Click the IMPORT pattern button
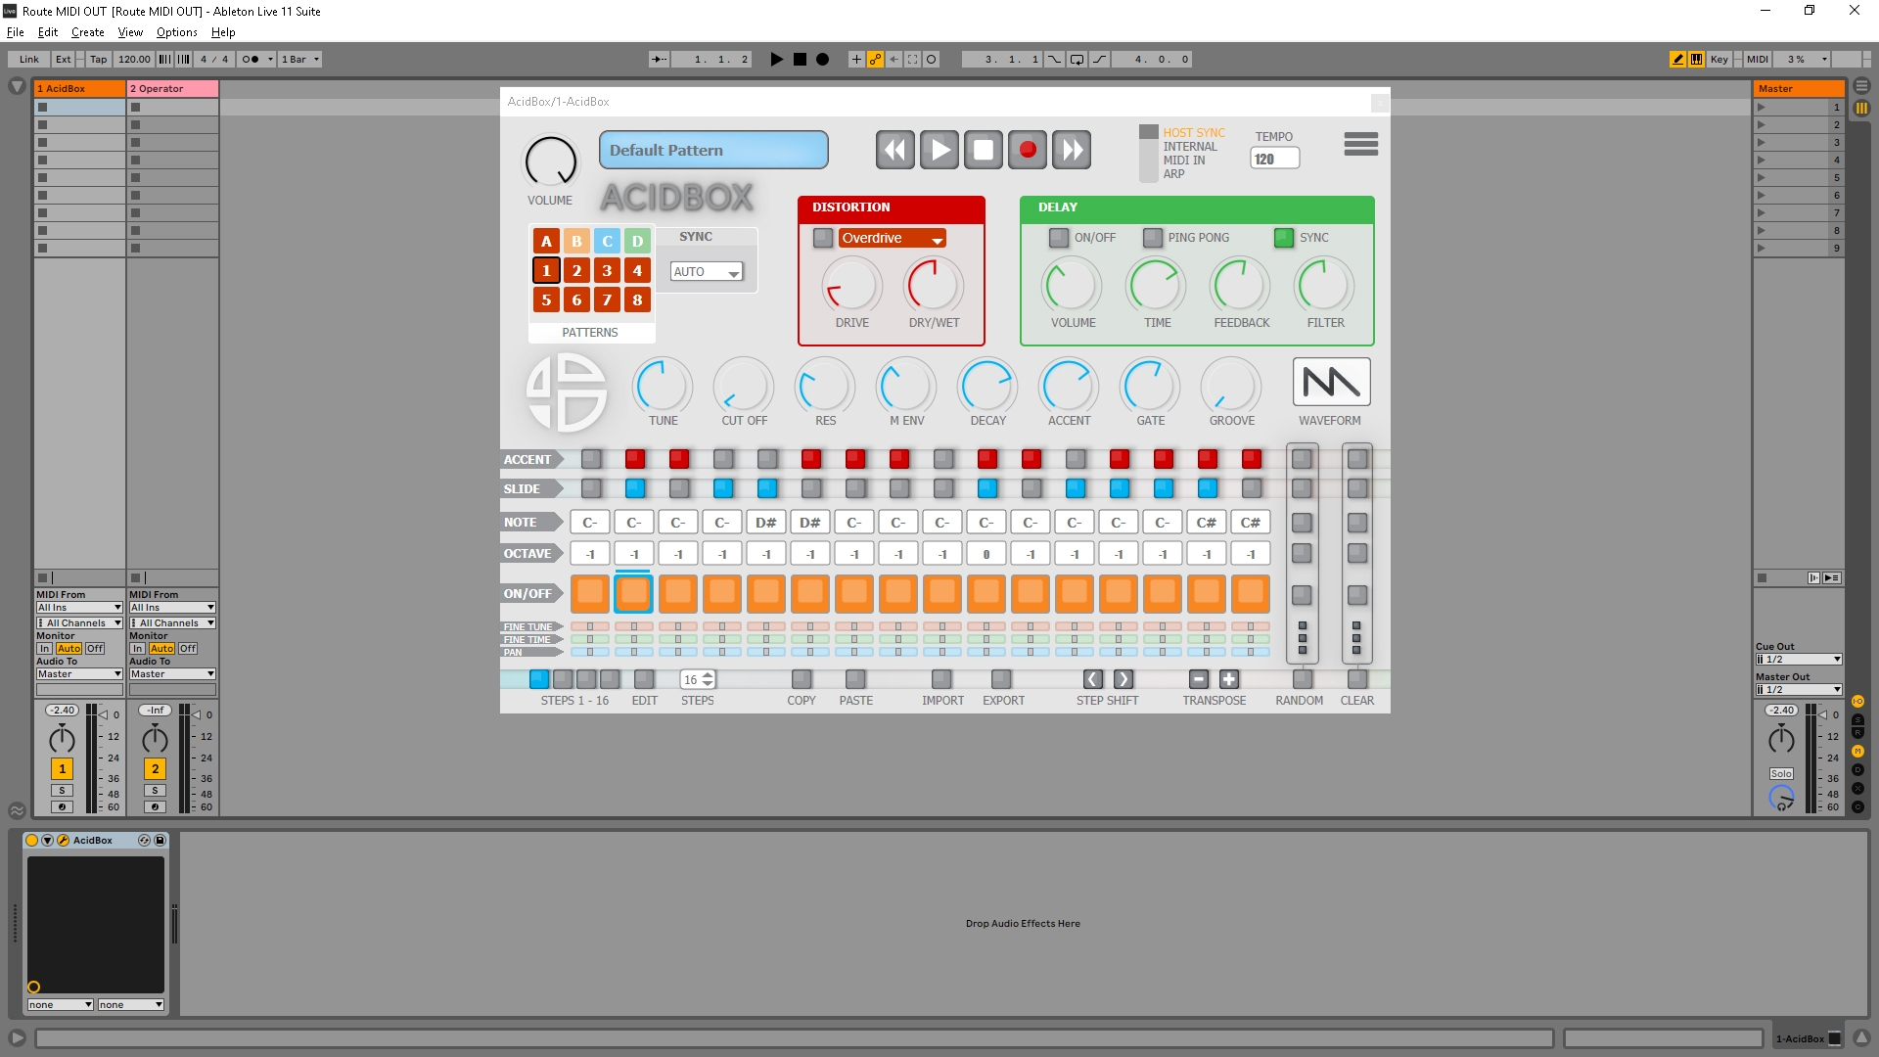The height and width of the screenshot is (1057, 1879). 941,679
